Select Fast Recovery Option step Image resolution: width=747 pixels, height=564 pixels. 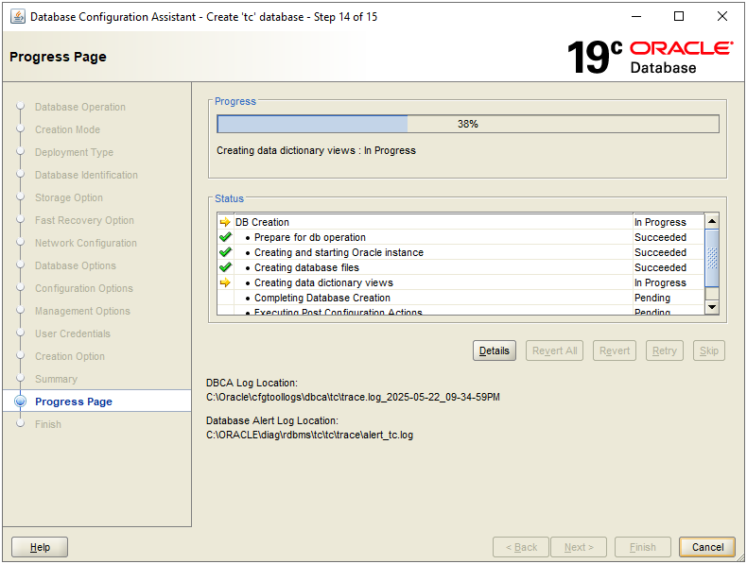(84, 220)
